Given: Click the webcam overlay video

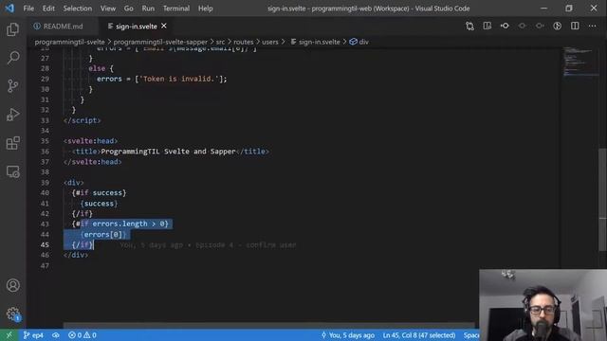Looking at the screenshot, I should coord(543,305).
